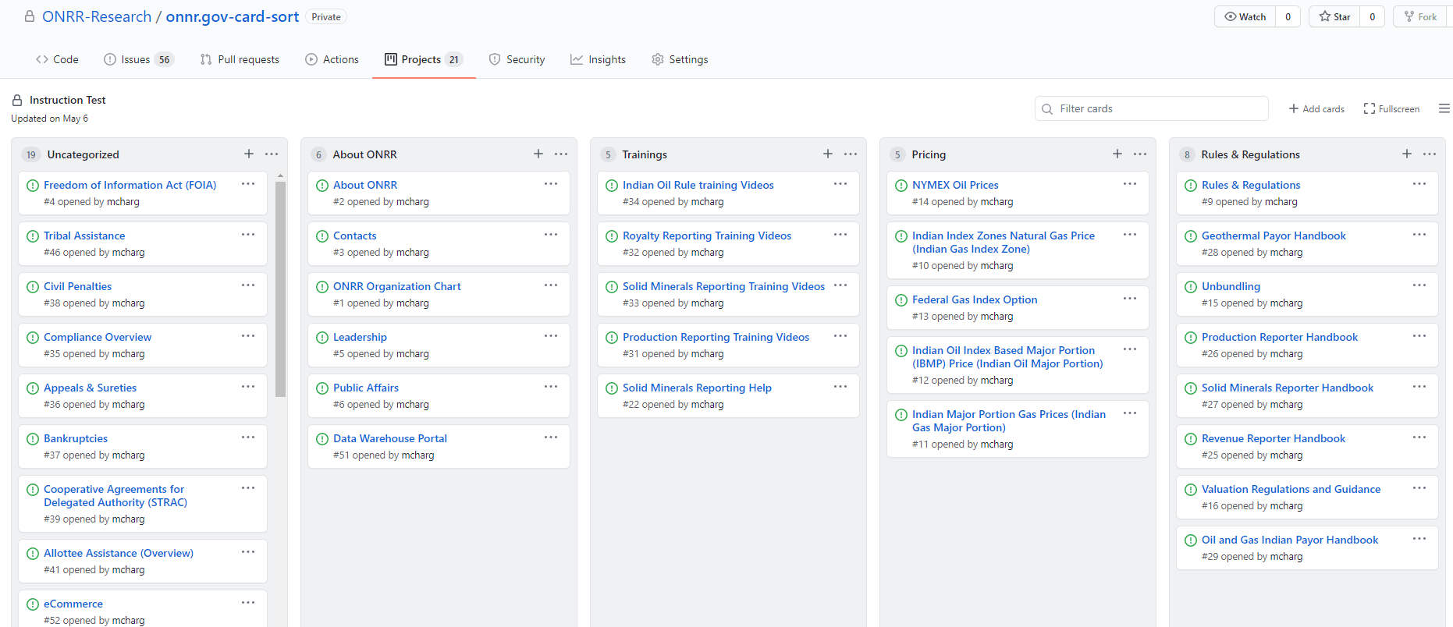Open the hamburger menu beside Fullscreen
Screen dimensions: 1453x627
coord(1444,109)
